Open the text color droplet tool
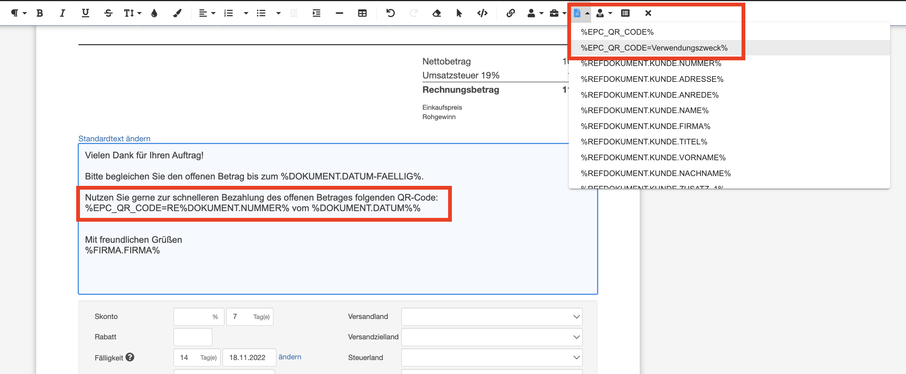This screenshot has width=906, height=374. [154, 13]
